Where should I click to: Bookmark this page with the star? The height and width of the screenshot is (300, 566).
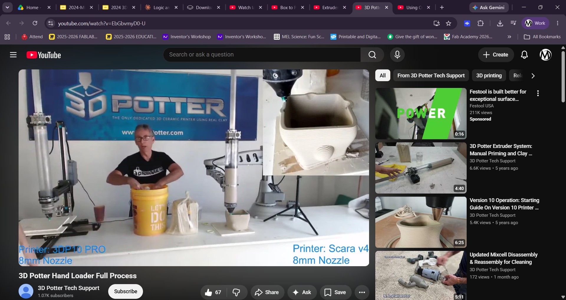[x=448, y=23]
